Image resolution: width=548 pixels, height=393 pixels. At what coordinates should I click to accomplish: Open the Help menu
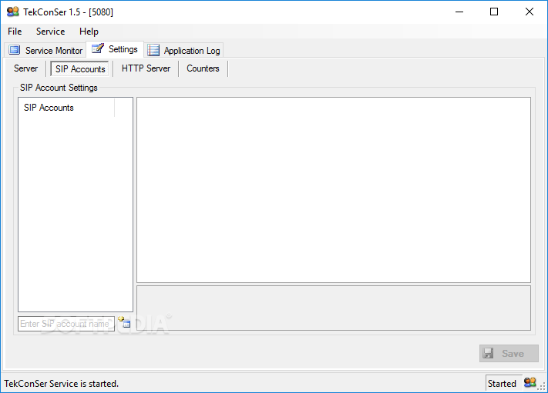[89, 32]
